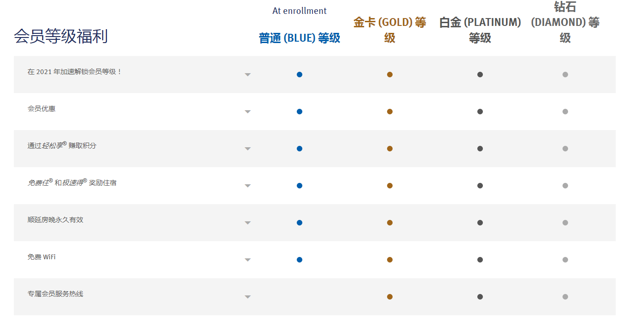Click the 免费住和极速得奖励住宿 benefit label
The width and height of the screenshot is (619, 325).
[x=72, y=182]
